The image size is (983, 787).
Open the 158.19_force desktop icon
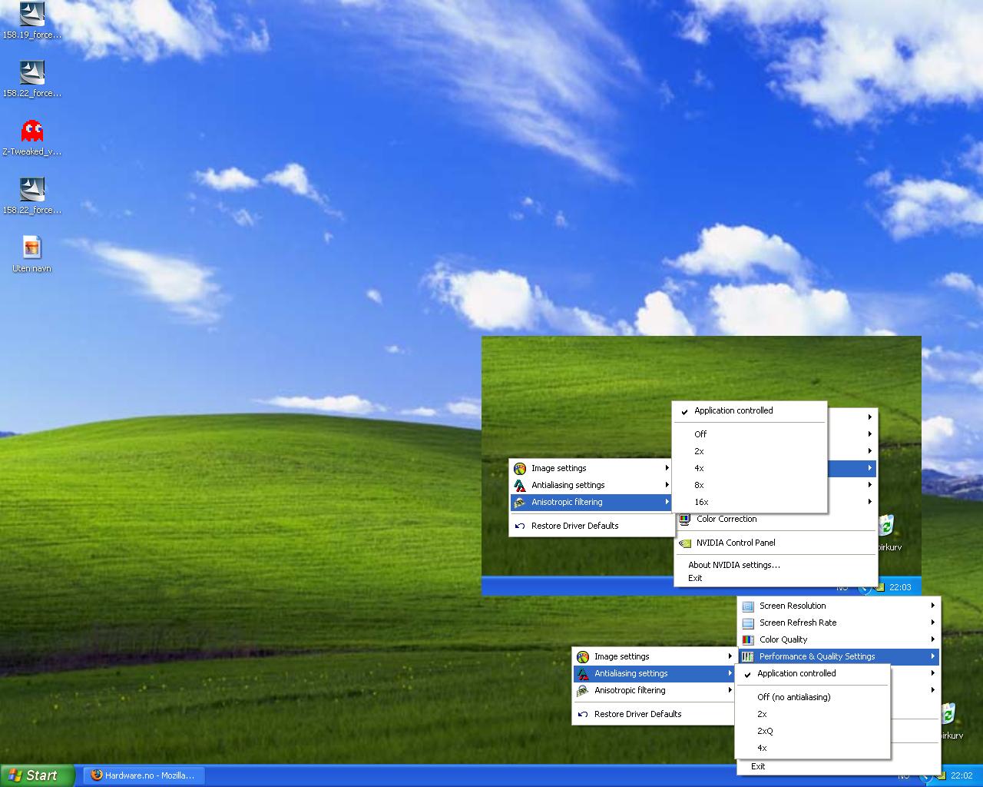pyautogui.click(x=31, y=13)
